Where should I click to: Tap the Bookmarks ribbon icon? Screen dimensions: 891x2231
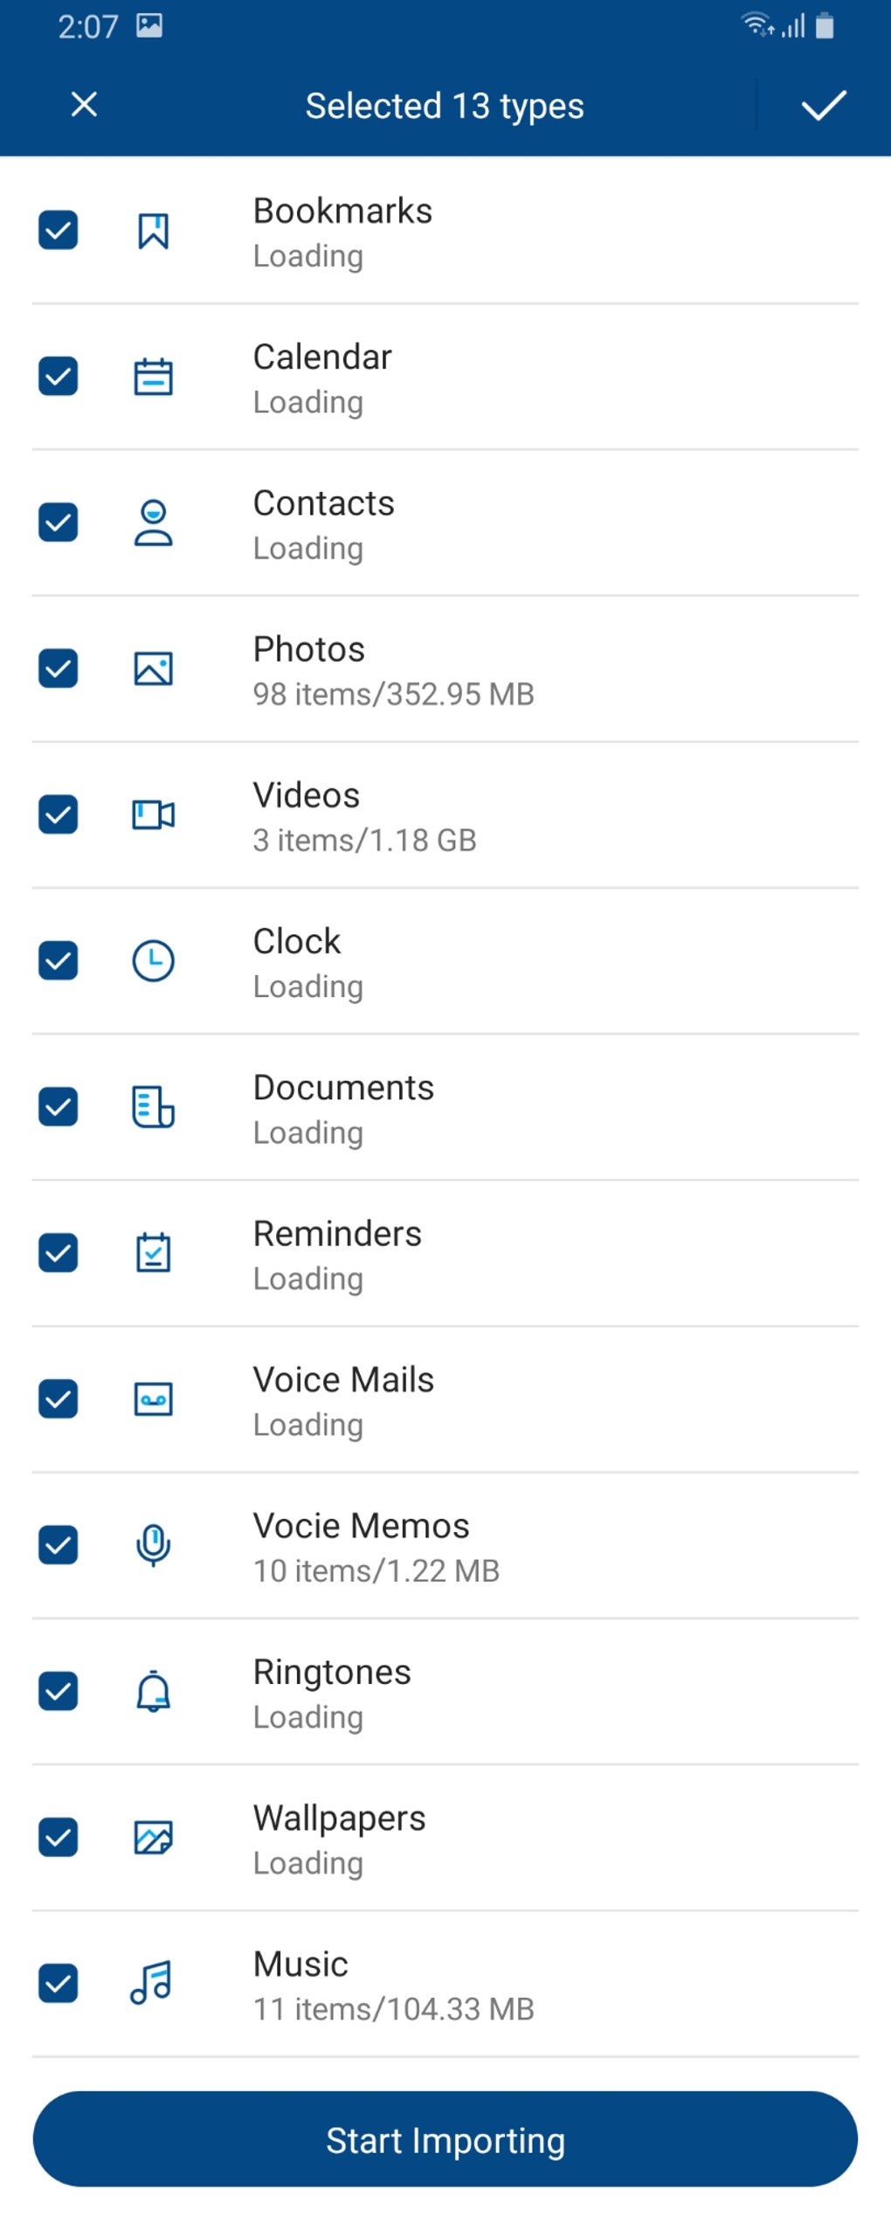coord(153,231)
